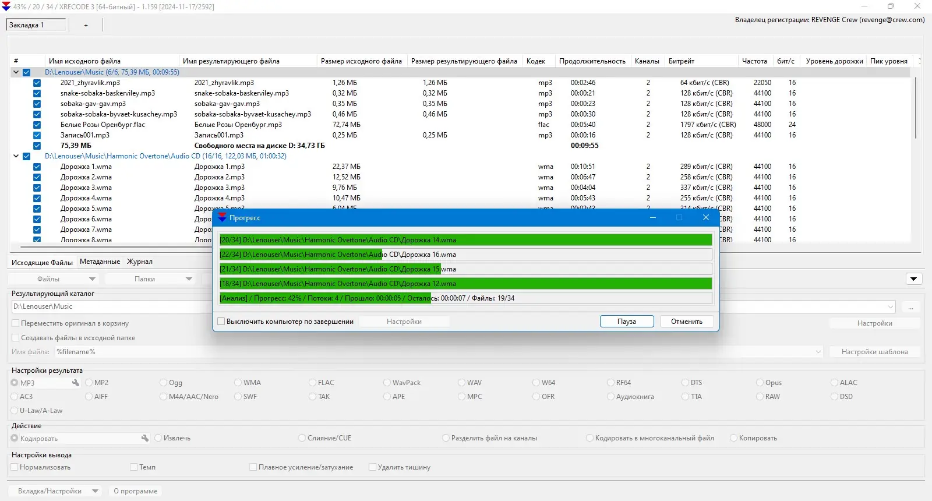
Task: Select the FLAC output format
Action: point(313,383)
